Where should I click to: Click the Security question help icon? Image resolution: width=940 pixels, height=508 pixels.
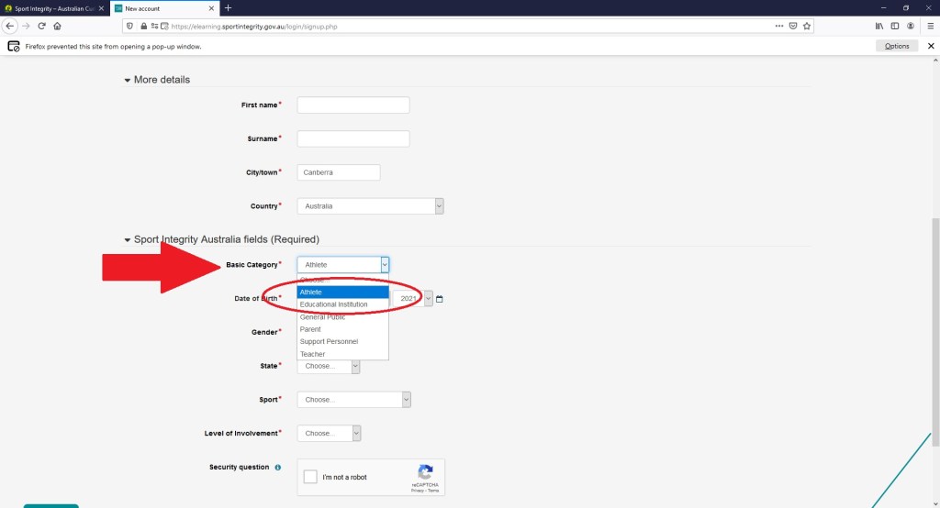coord(278,468)
